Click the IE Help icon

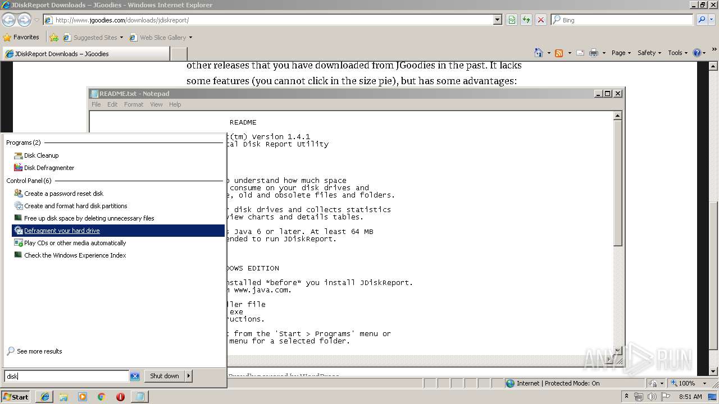697,53
